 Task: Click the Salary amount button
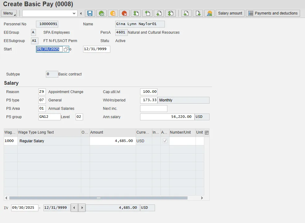(230, 13)
